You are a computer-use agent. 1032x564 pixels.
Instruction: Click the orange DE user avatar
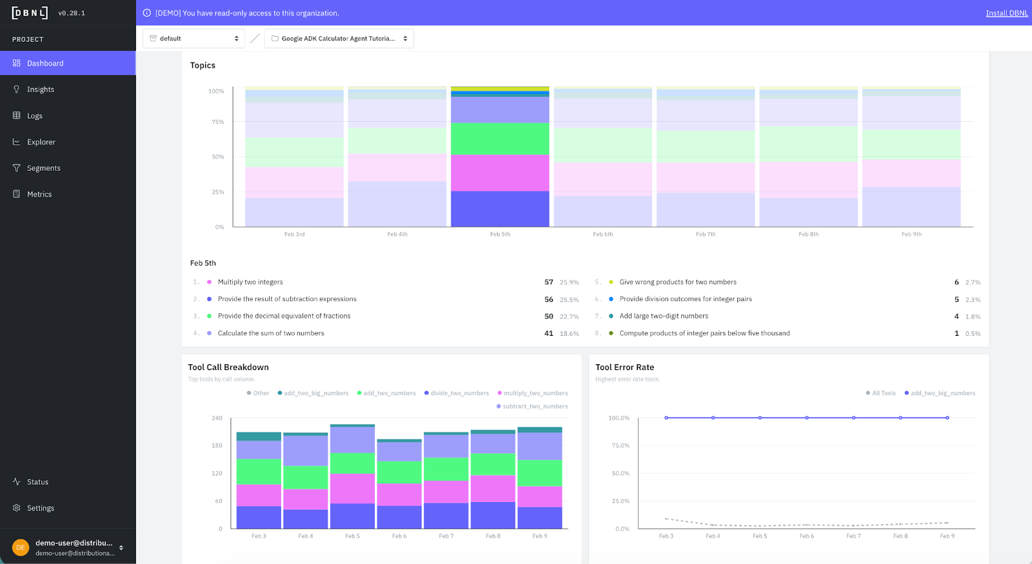coord(21,547)
